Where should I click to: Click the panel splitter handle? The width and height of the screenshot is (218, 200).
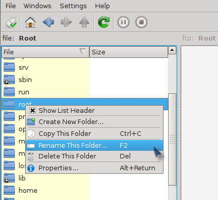point(179,129)
